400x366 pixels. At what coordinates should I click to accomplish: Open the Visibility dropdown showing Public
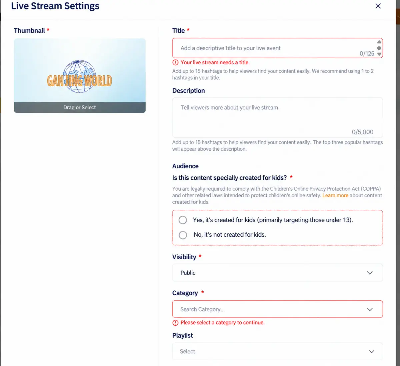pyautogui.click(x=277, y=273)
